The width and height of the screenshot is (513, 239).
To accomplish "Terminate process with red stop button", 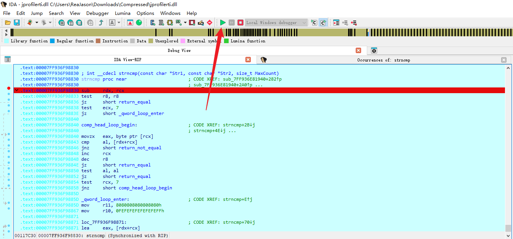I will (x=240, y=23).
